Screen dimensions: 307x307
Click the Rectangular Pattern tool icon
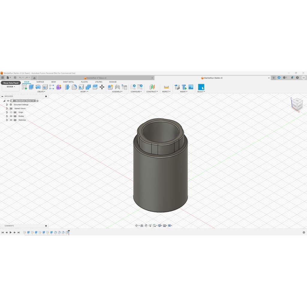(52, 87)
